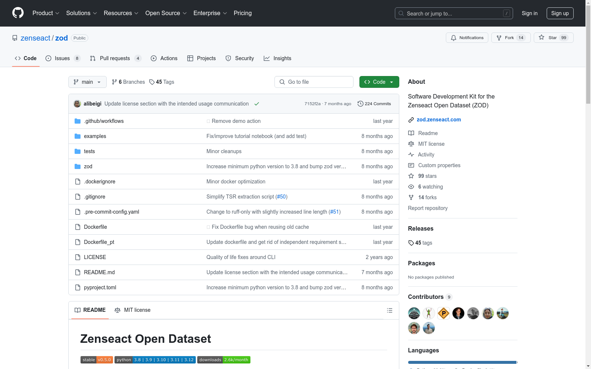Viewport: 591px width, 369px height.
Task: Click the Activity pulse icon
Action: [x=411, y=155]
